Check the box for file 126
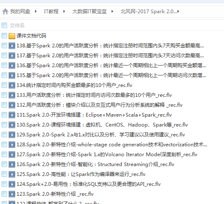The height and width of the screenshot is (204, 224). coord(4,164)
